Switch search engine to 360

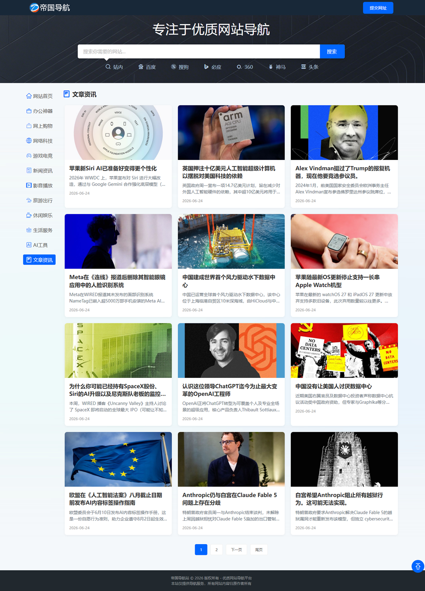point(245,67)
